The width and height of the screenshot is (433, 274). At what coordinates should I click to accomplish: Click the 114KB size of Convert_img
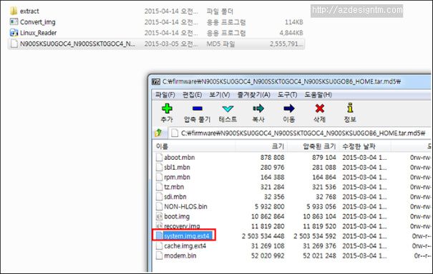[294, 22]
